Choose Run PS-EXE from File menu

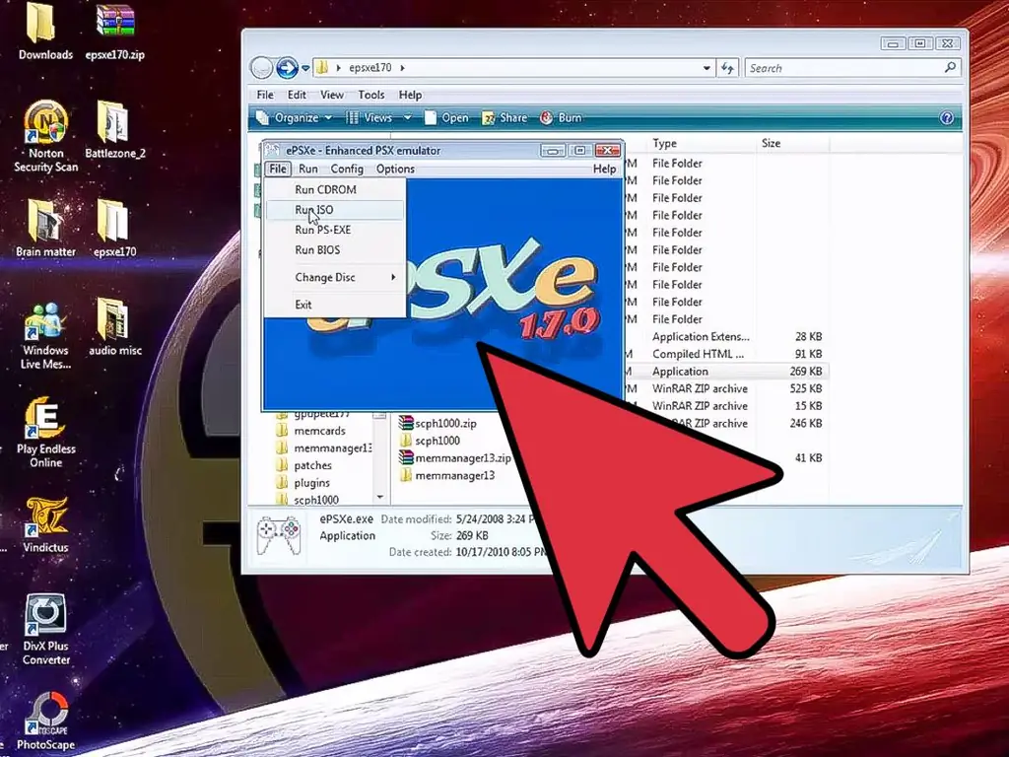coord(335,230)
